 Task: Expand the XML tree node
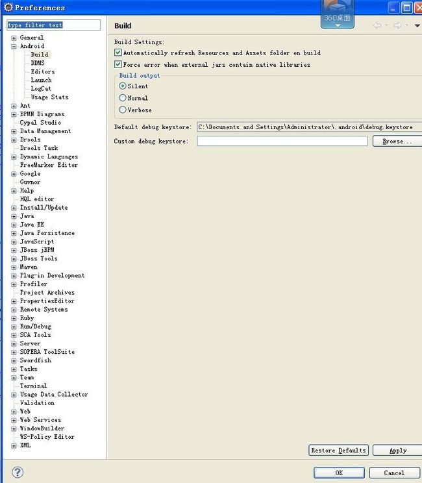pyautogui.click(x=14, y=446)
